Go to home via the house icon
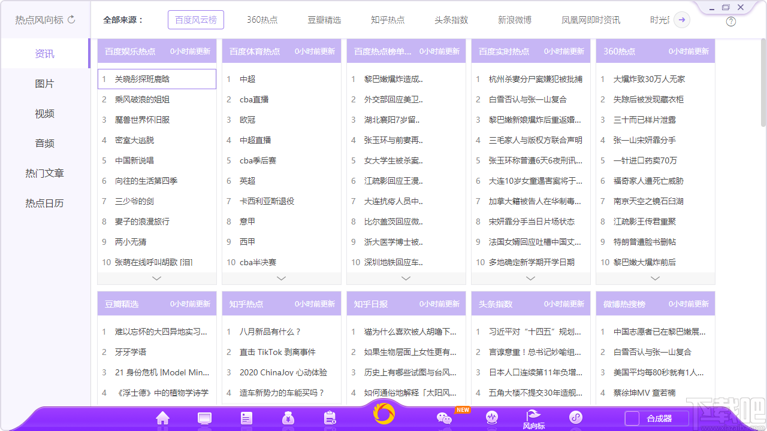This screenshot has height=431, width=767. [162, 418]
